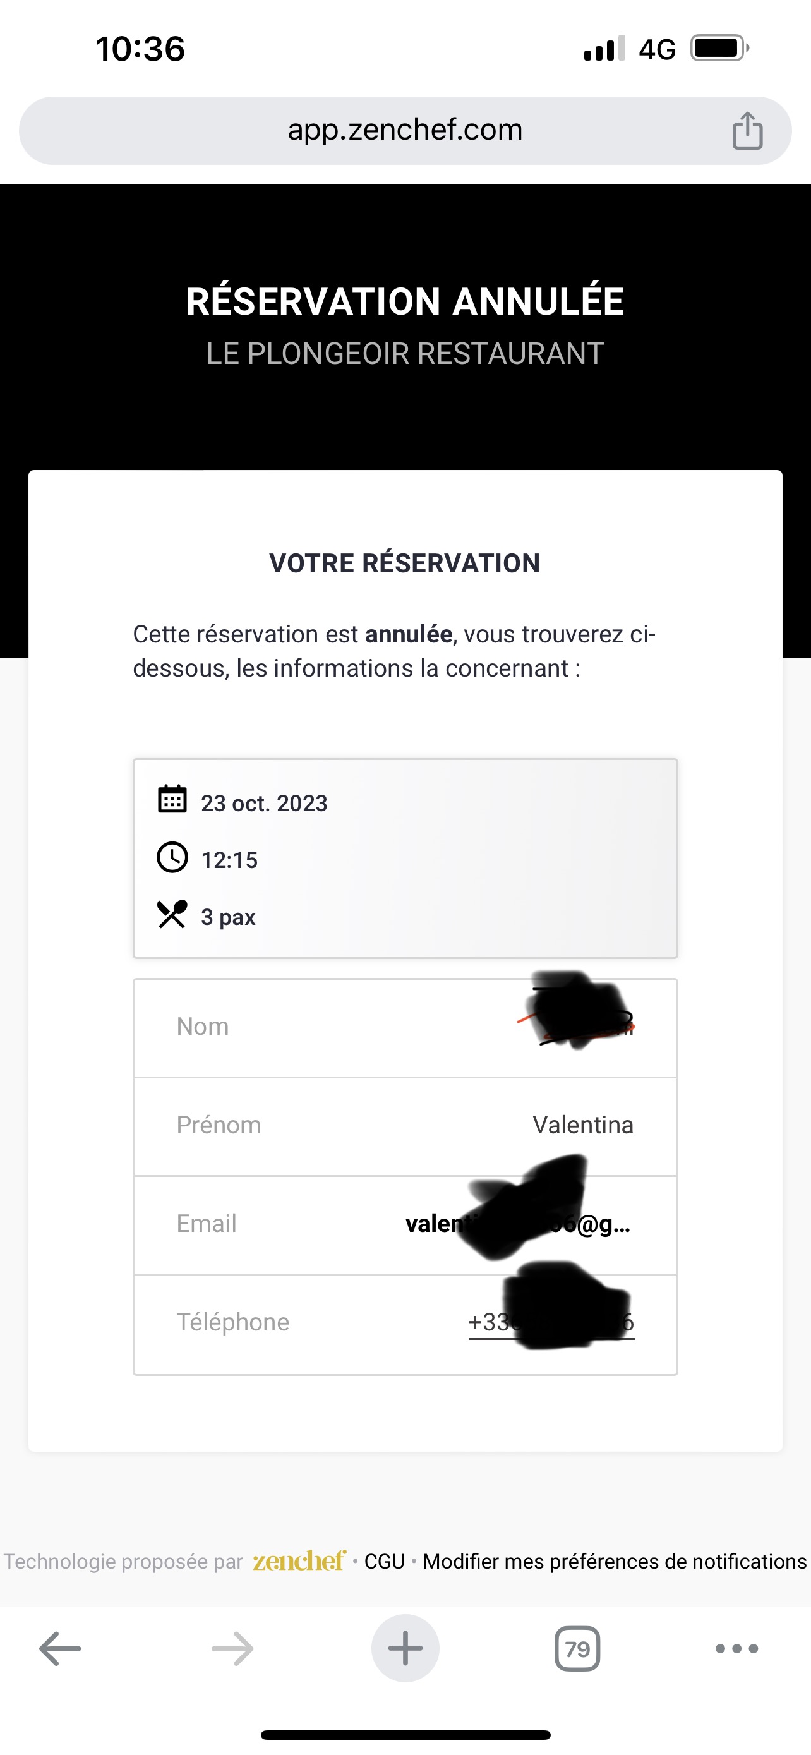Go back with the left arrow
The image size is (811, 1755).
60,1649
